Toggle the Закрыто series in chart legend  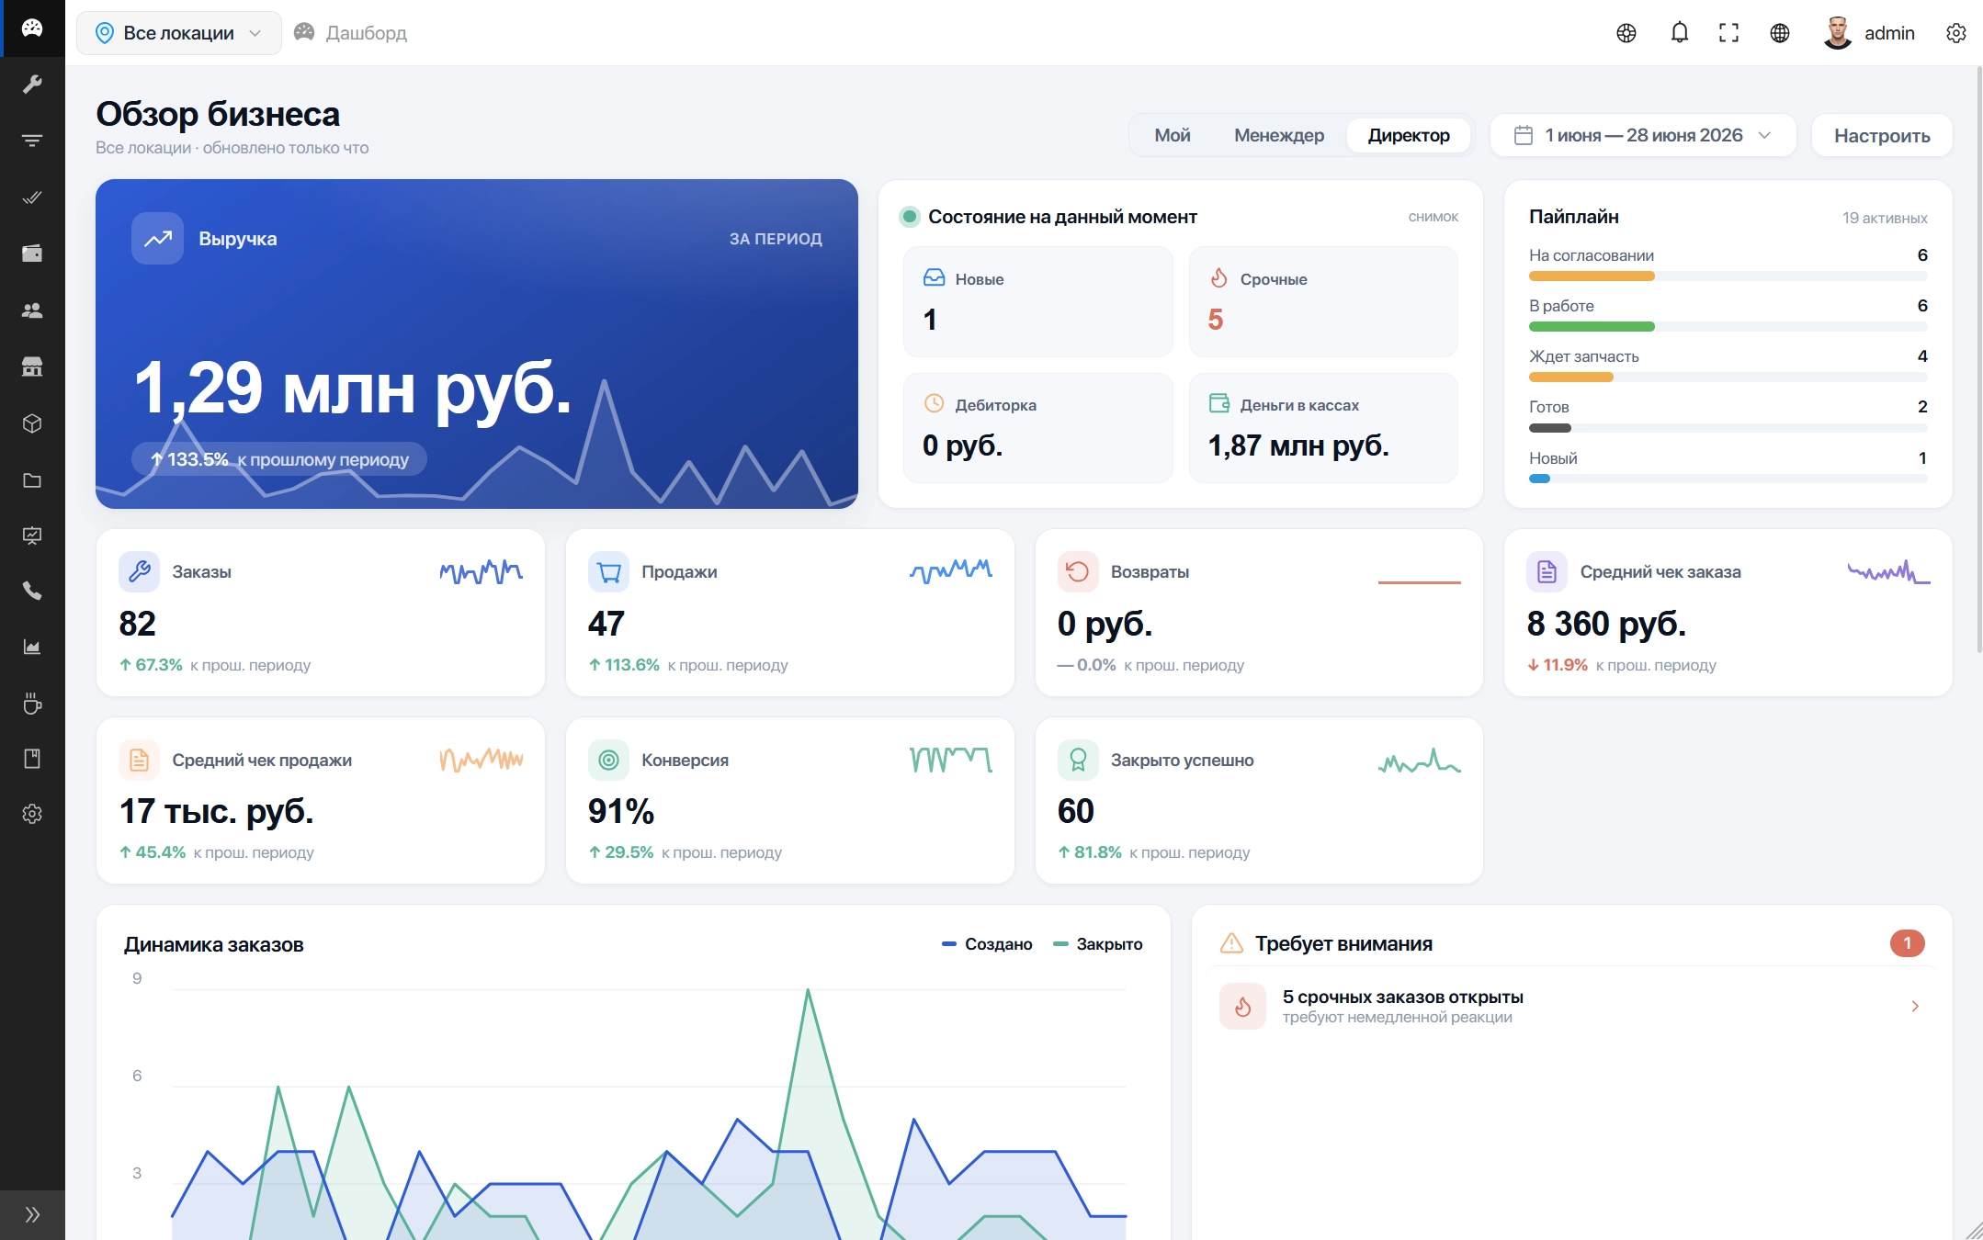point(1098,944)
